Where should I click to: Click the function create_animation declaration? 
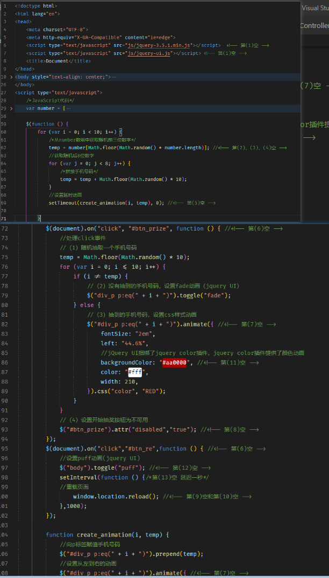coord(108,535)
